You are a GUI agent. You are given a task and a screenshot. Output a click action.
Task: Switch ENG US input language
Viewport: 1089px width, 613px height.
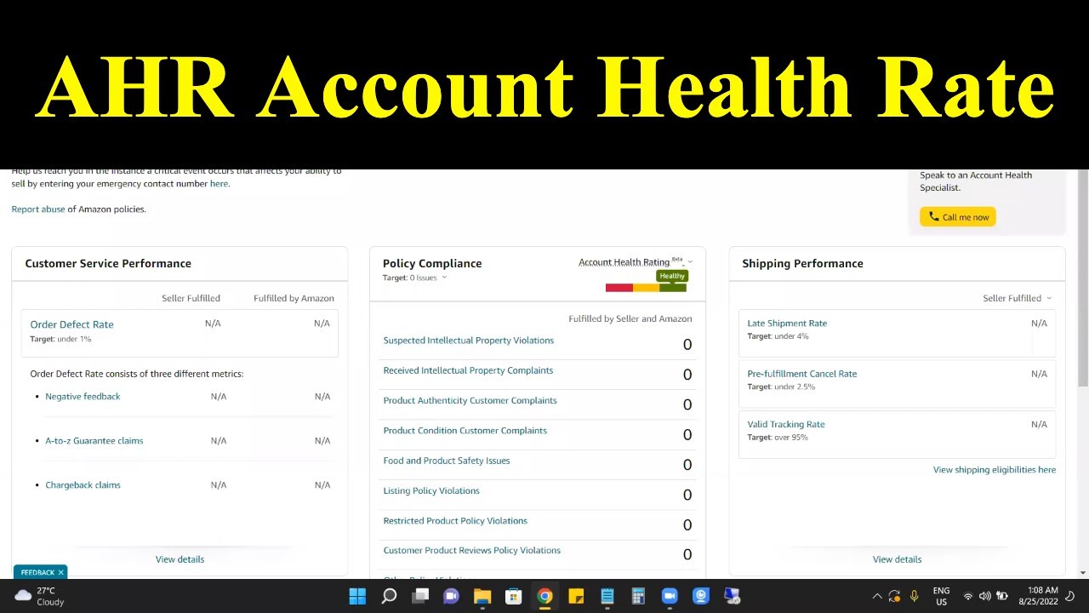tap(941, 596)
